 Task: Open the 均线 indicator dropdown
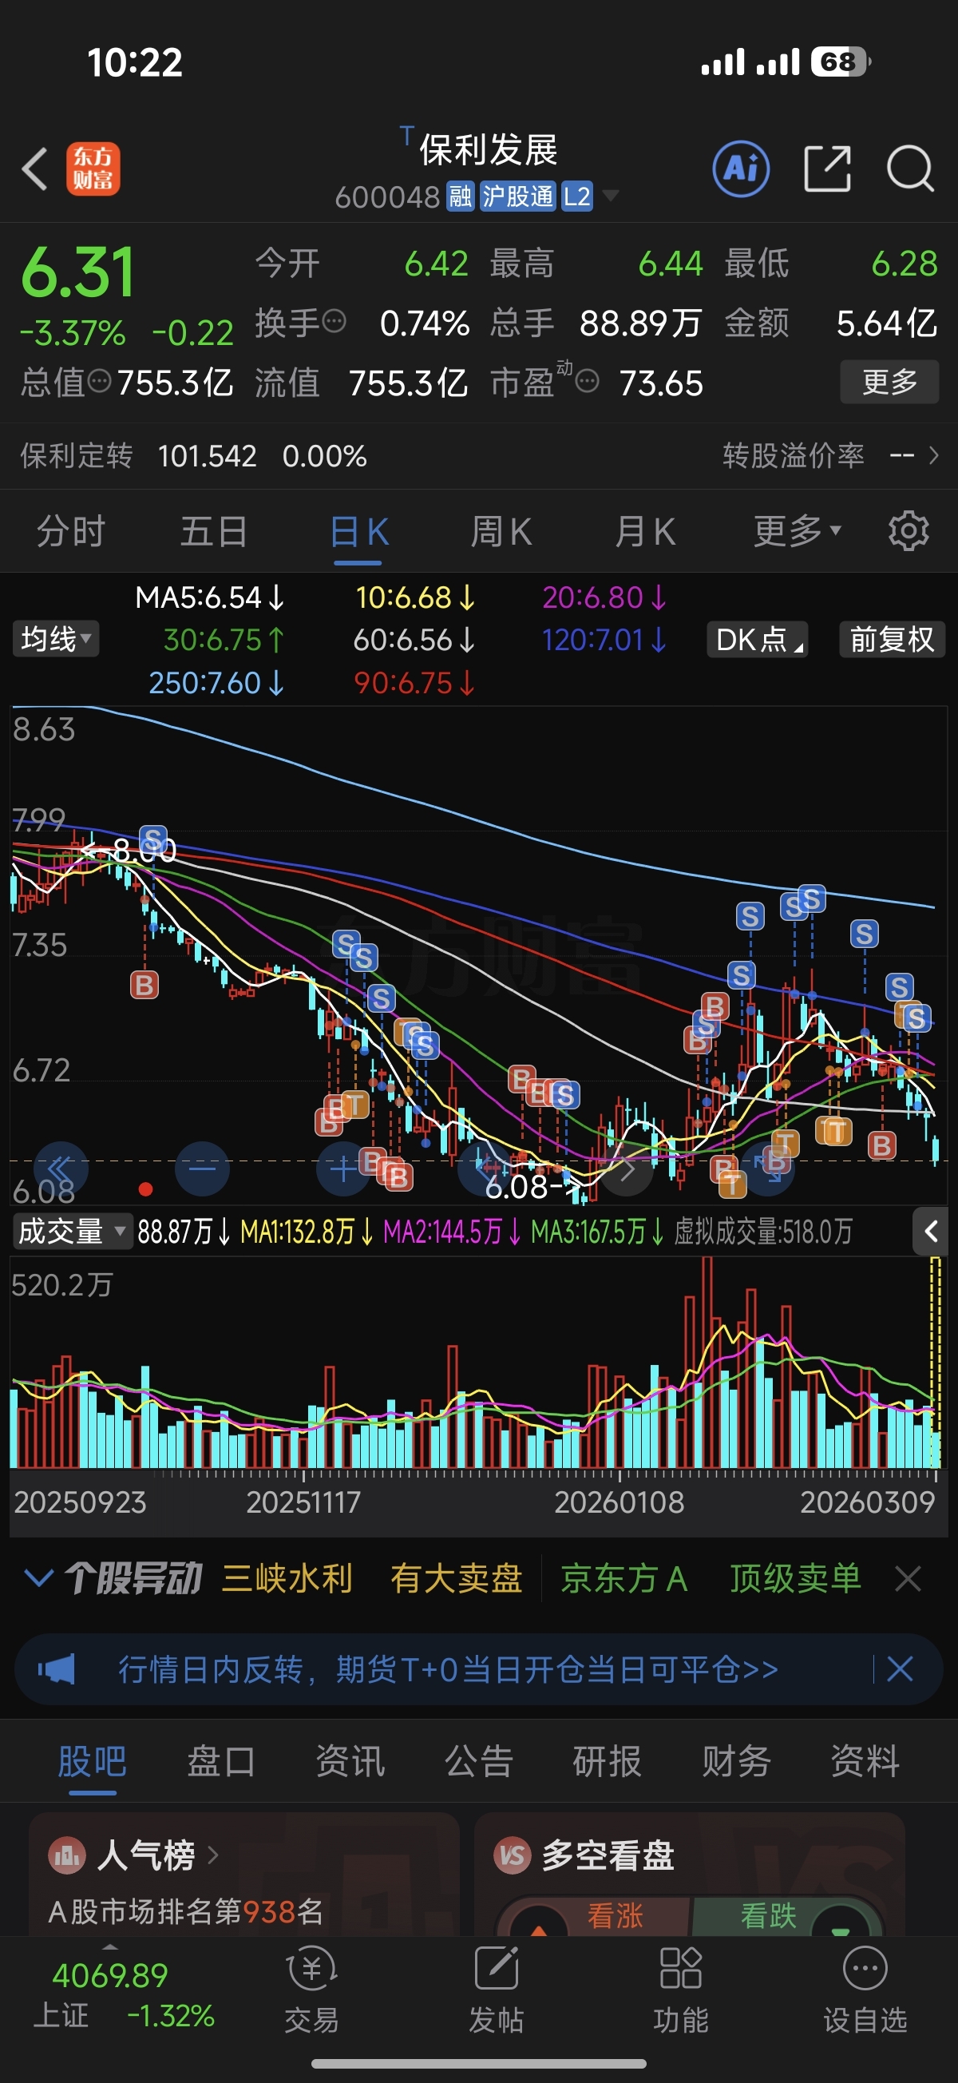[x=56, y=639]
